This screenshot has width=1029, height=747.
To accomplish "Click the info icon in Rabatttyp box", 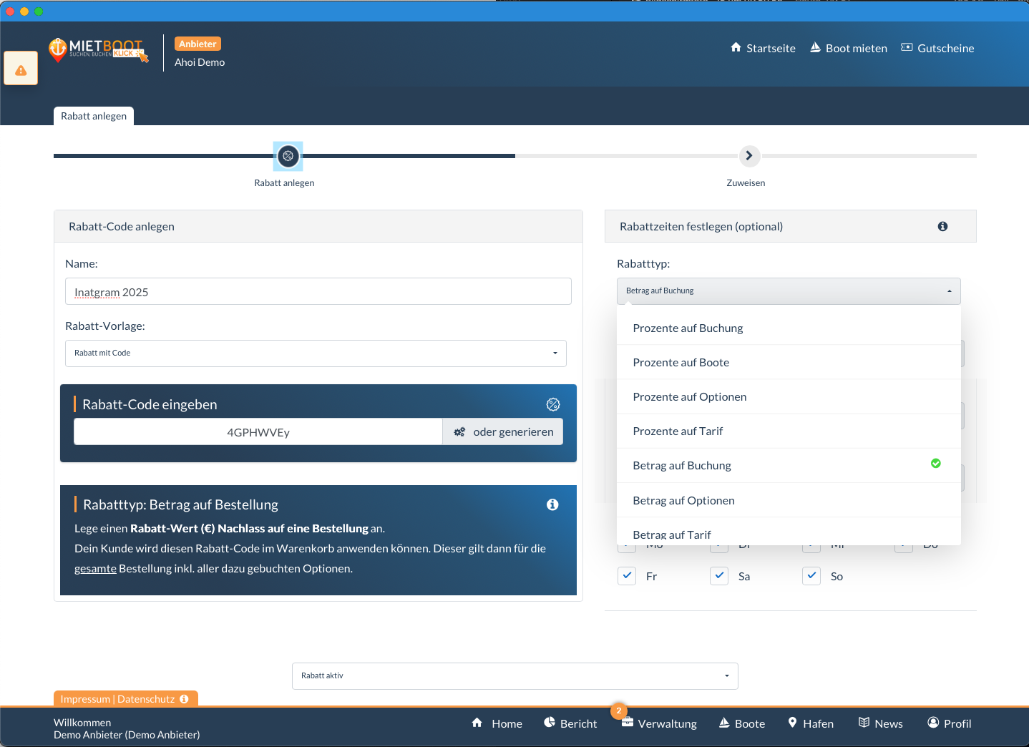I will click(552, 505).
